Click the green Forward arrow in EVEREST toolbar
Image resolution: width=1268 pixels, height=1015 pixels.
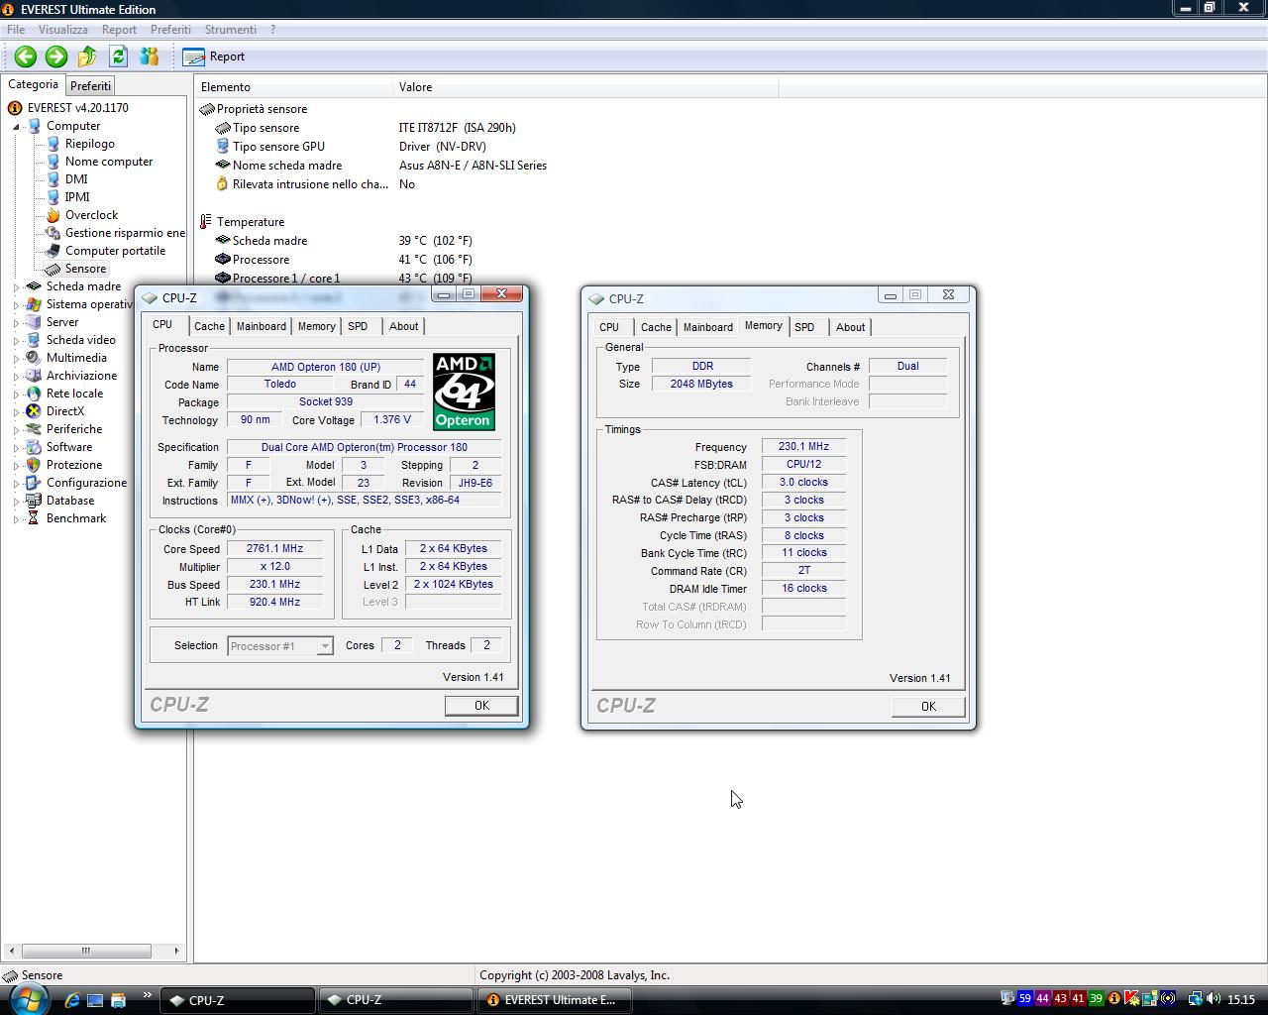point(56,56)
